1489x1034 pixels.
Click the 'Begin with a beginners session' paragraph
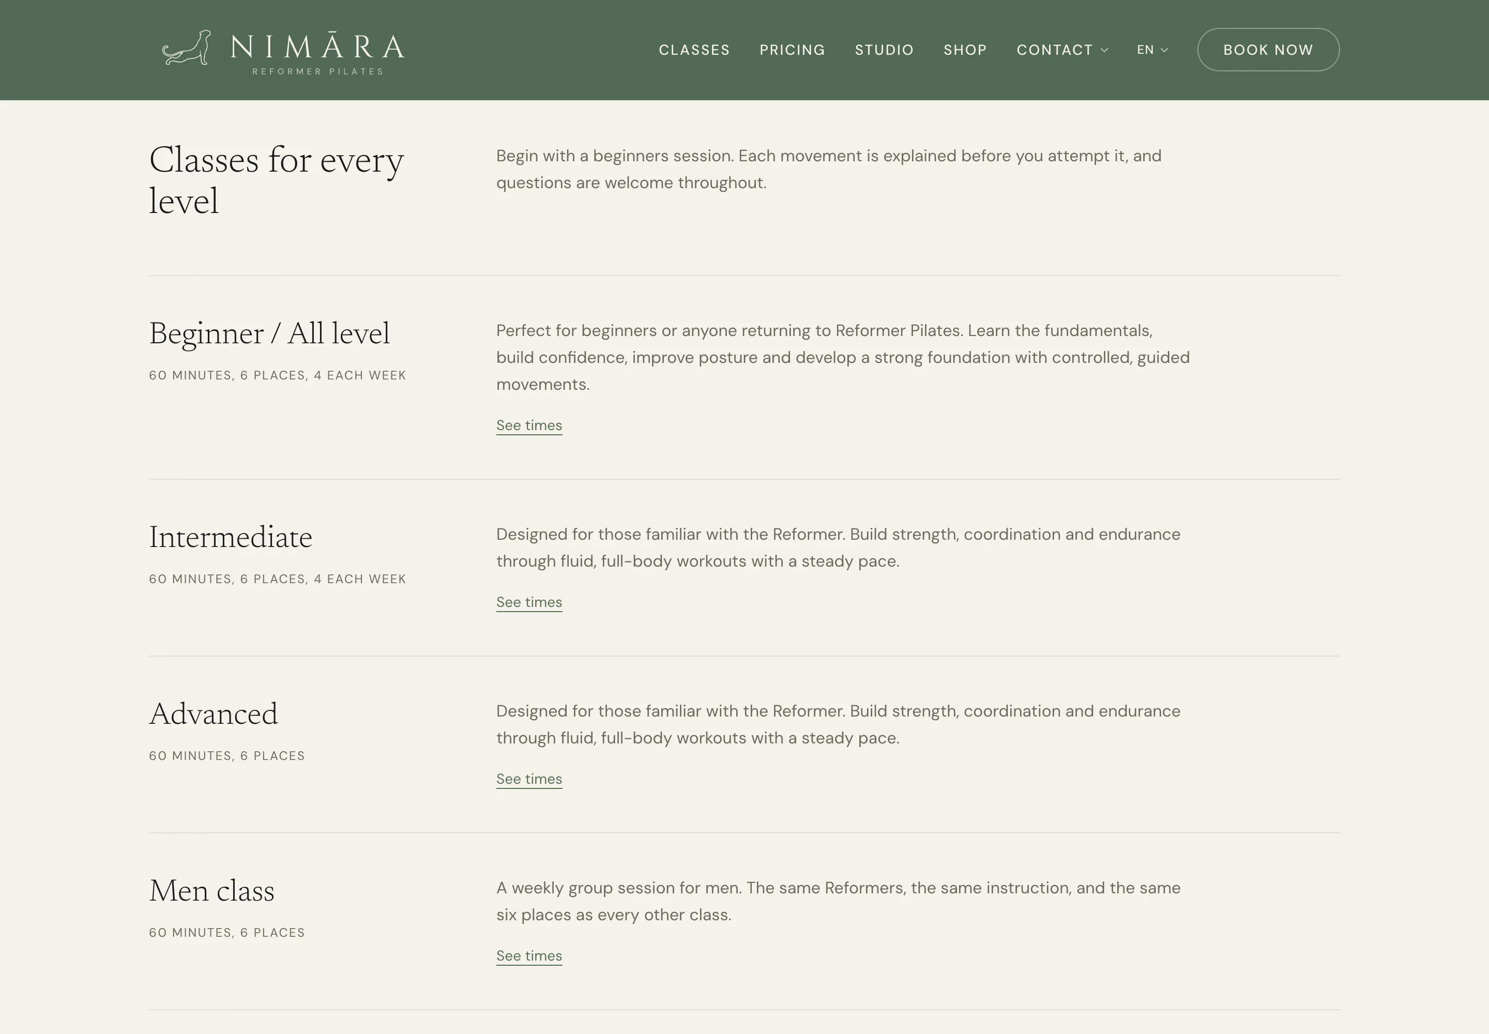[829, 170]
